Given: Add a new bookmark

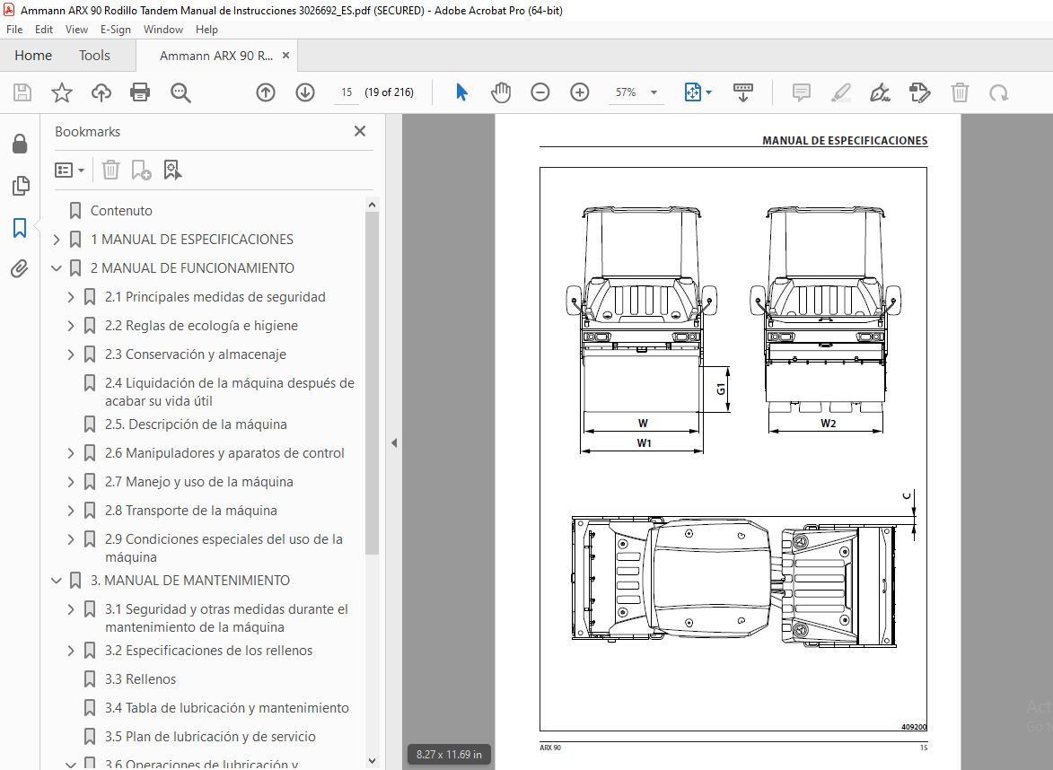Looking at the screenshot, I should (141, 170).
